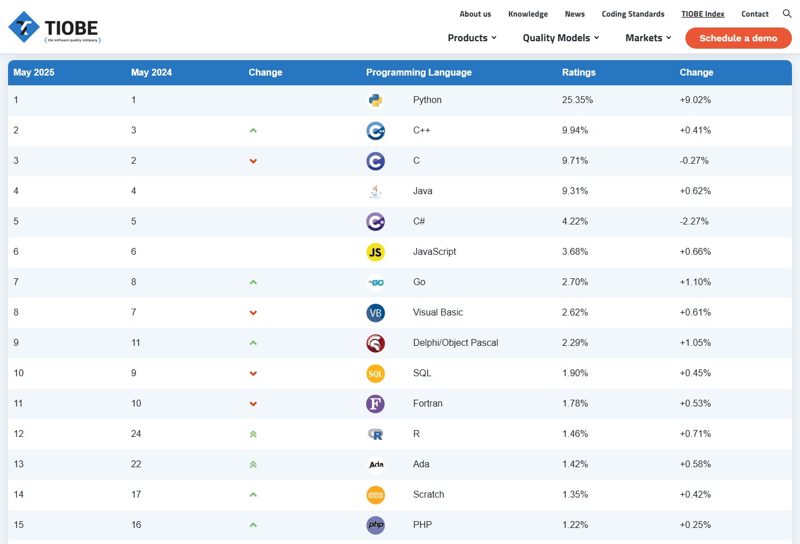800x544 pixels.
Task: Click the C language icon
Action: (x=375, y=161)
